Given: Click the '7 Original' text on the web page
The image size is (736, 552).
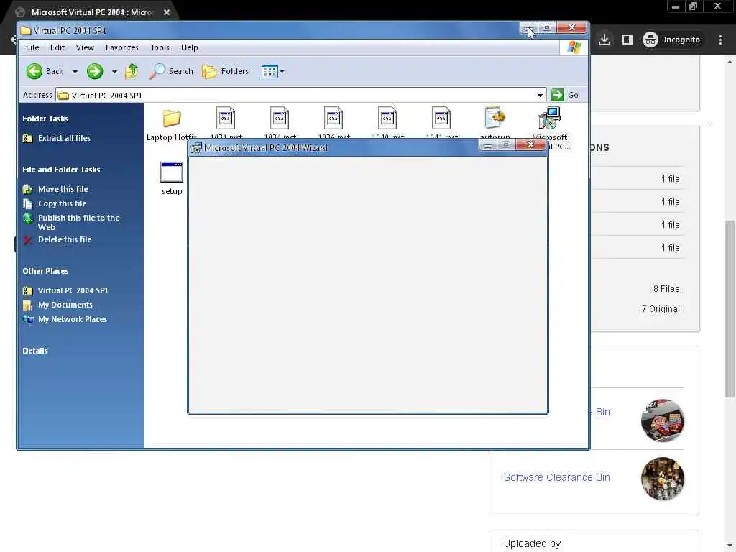Looking at the screenshot, I should [x=661, y=309].
